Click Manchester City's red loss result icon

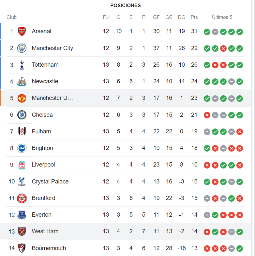(x=223, y=48)
